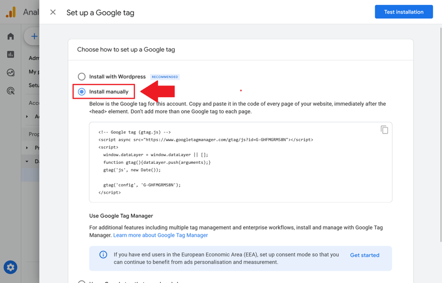The width and height of the screenshot is (442, 283).
Task: Collapse the expanded Data section arrow
Action: (x=27, y=162)
